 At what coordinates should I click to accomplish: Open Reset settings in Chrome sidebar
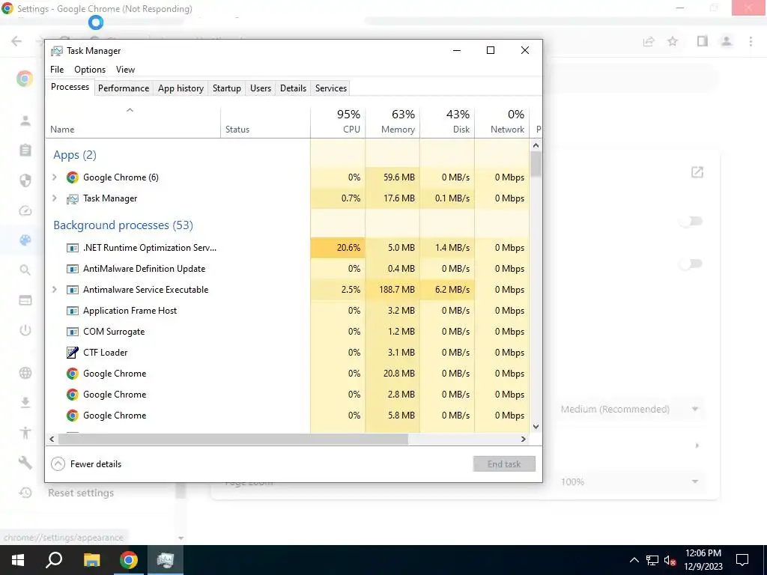[x=81, y=493]
